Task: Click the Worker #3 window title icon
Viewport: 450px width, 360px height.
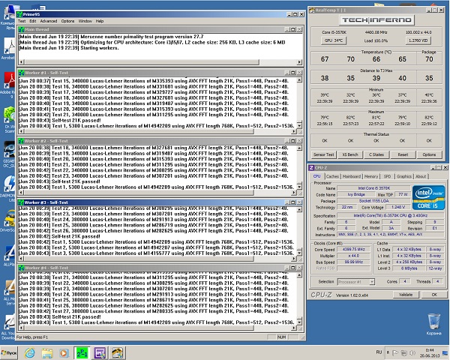Action: click(21, 202)
